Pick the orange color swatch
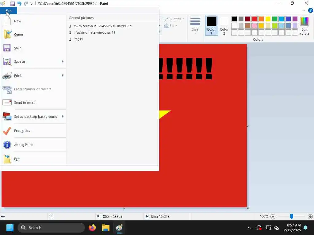Viewport: 314px width, 235px height. tap(261, 19)
